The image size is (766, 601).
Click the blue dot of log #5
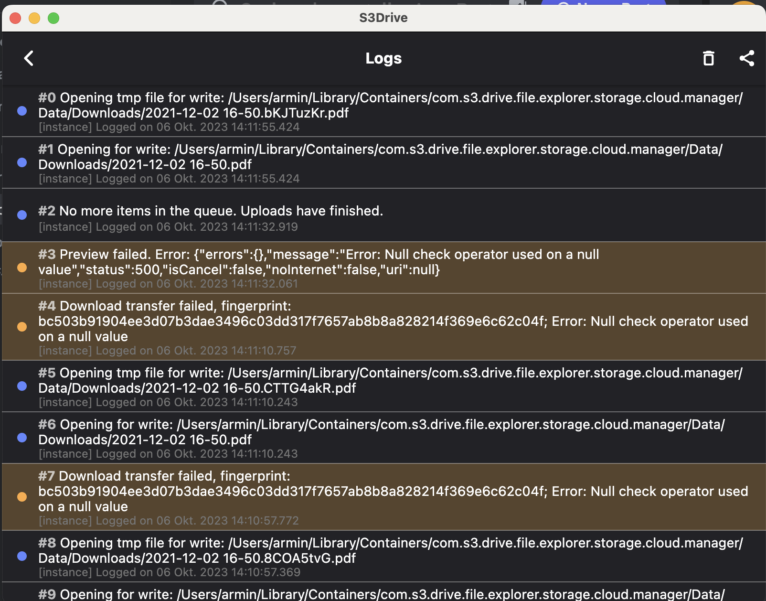[22, 386]
